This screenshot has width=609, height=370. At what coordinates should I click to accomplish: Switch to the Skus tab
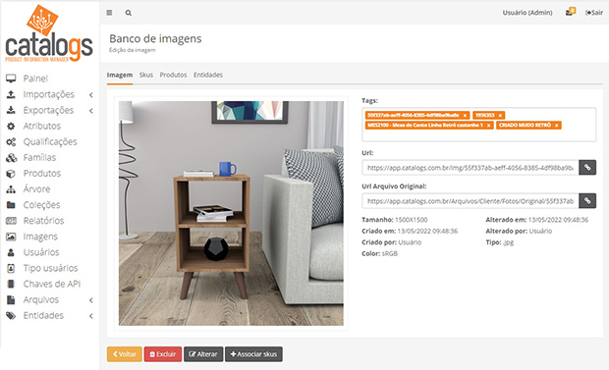146,75
